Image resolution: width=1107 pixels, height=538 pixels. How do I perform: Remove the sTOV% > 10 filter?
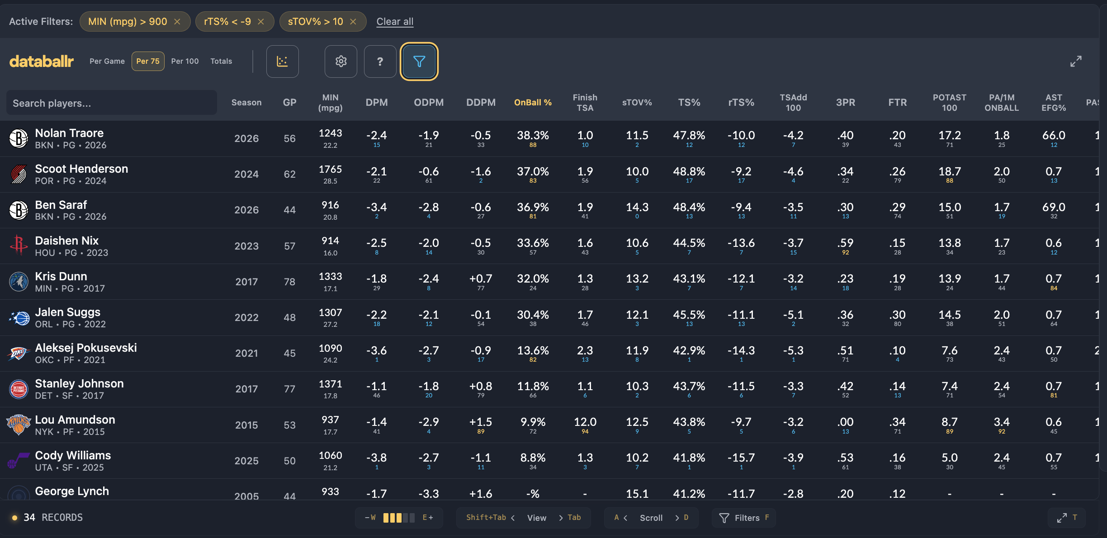tap(353, 22)
